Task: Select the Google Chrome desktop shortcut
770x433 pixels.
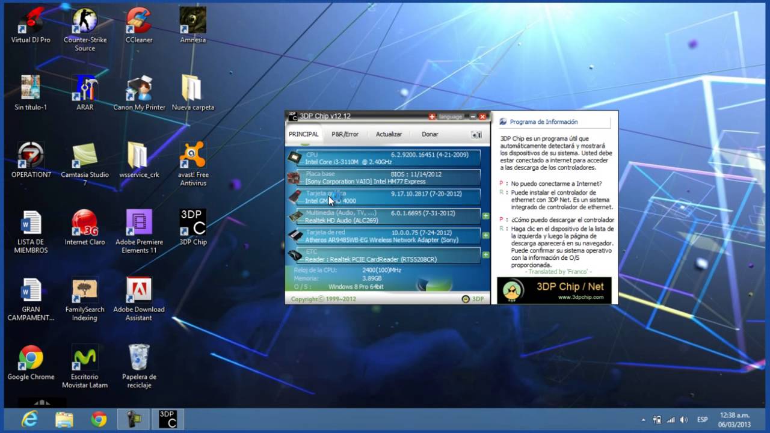Action: coord(31,363)
